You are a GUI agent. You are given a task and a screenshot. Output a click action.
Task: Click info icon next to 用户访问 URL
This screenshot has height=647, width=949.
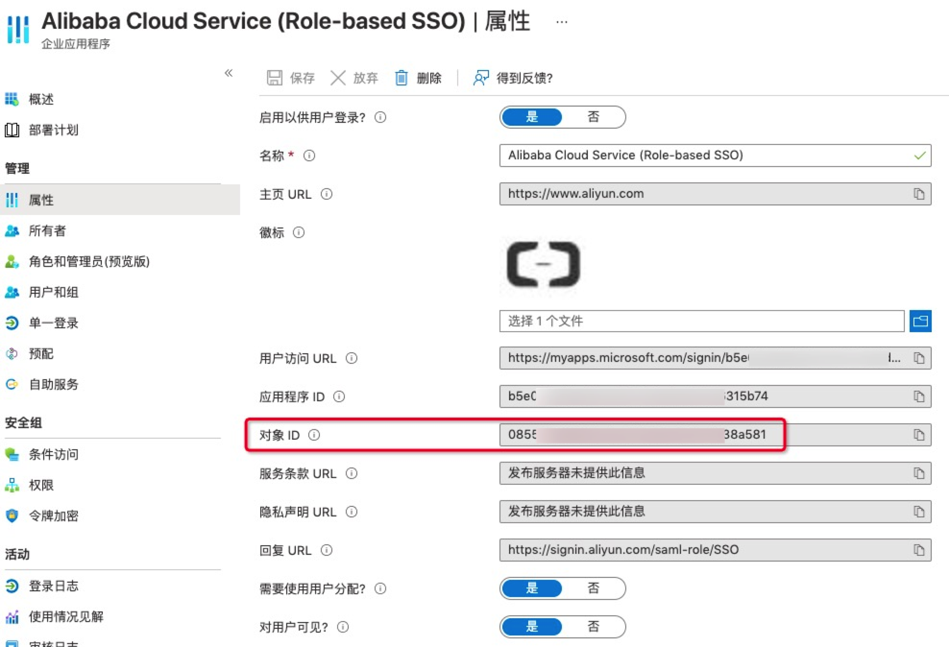[352, 358]
